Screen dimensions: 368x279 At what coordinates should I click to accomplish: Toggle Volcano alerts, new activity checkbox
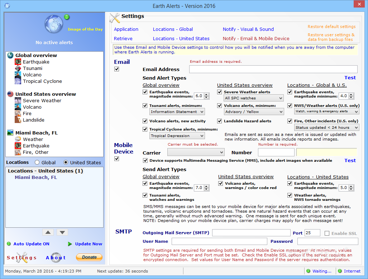145,121
